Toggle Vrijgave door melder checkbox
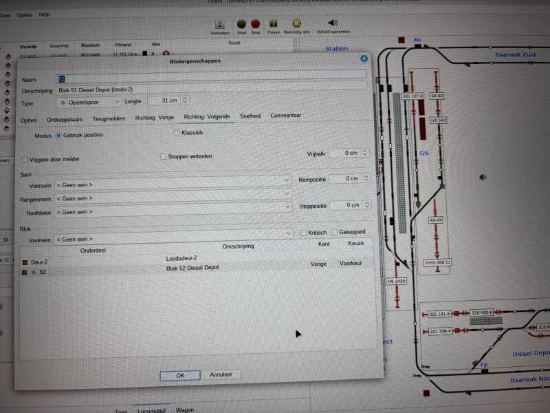This screenshot has height=413, width=550. click(25, 160)
